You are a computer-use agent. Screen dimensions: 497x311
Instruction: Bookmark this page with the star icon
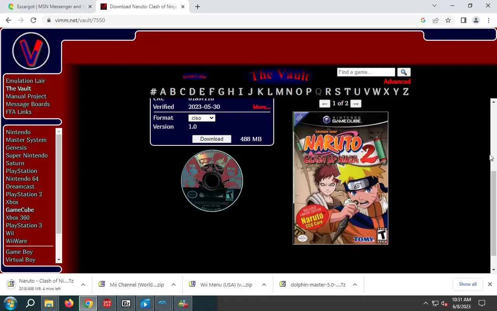coord(448,20)
